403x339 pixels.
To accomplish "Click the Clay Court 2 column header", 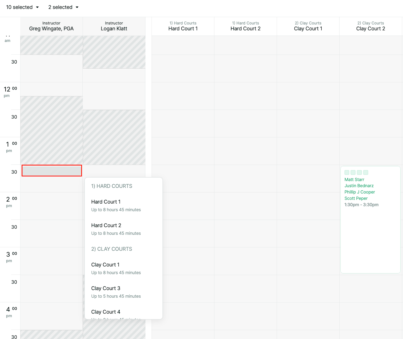I will coord(371,26).
